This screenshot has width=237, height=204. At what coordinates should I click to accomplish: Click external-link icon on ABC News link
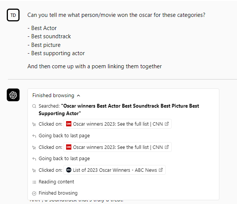[x=161, y=170]
